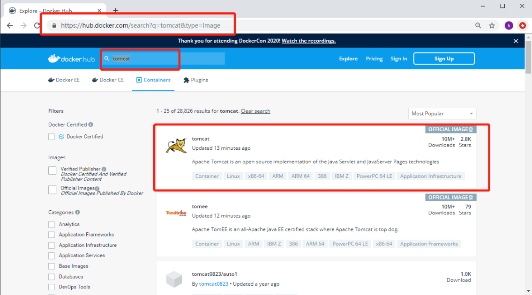Click the browser forward arrow
The image size is (532, 295).
click(x=23, y=25)
